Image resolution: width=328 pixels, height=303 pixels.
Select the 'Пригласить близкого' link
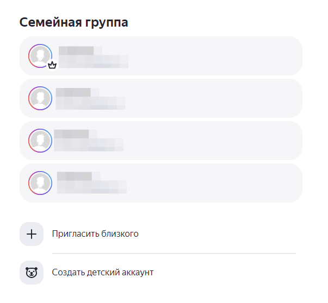(95, 234)
